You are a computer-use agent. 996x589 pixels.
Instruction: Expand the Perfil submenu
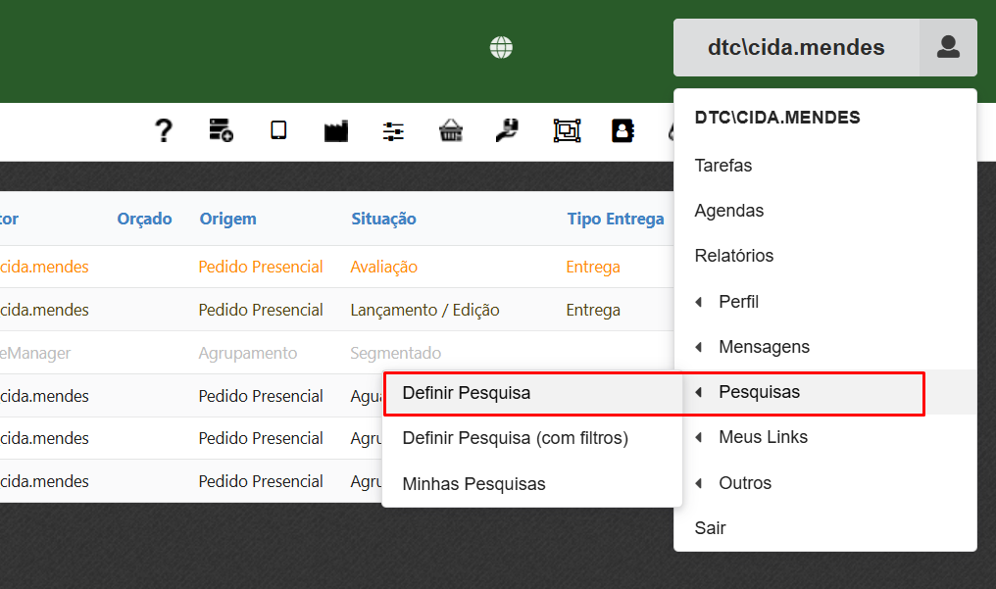pos(738,302)
